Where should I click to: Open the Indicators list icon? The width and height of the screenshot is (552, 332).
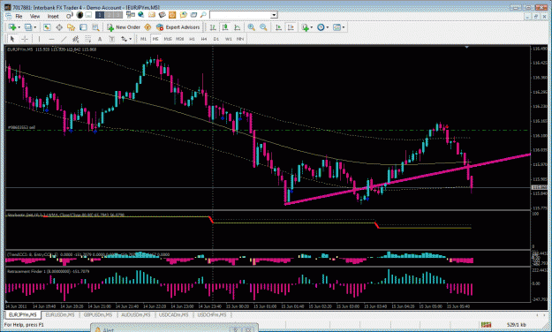click(305, 27)
